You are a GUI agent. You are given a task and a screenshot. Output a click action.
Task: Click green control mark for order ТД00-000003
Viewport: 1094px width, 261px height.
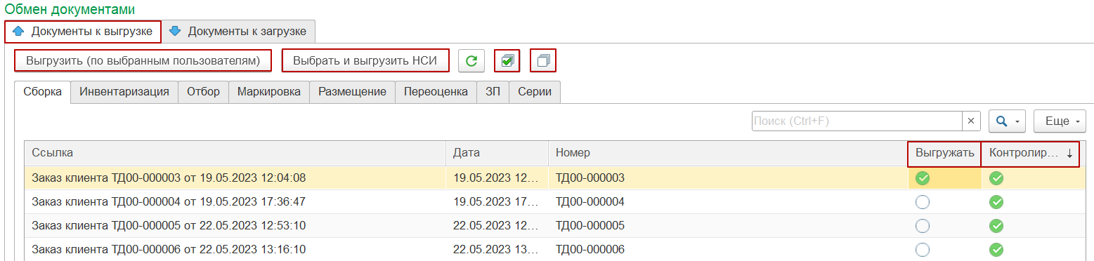(996, 178)
